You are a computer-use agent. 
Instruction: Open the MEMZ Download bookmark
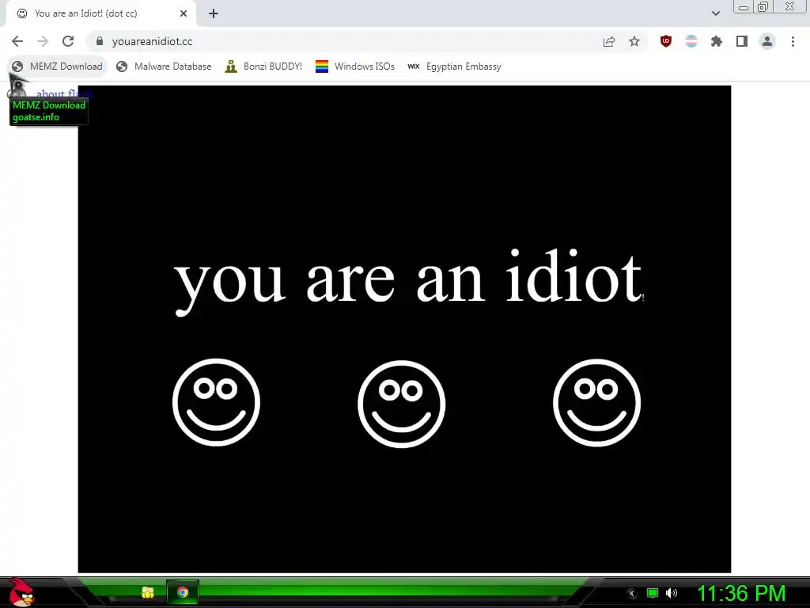pos(57,66)
